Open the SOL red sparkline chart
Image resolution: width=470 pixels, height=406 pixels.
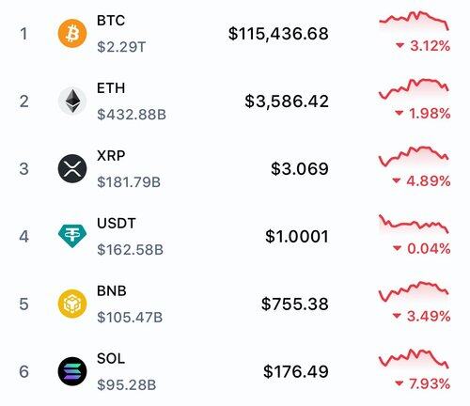coord(414,359)
